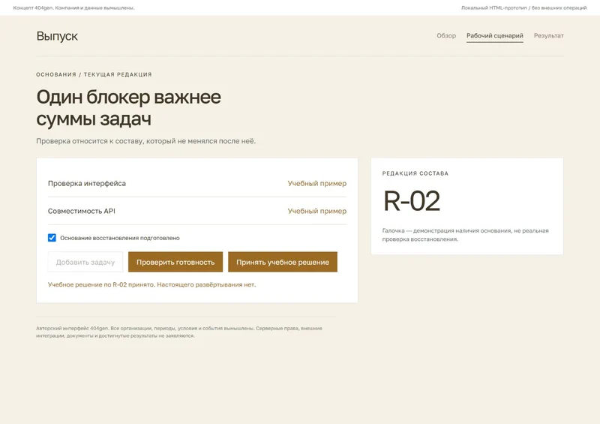Click the Галочка — демонстрация note text
Image resolution: width=600 pixels, height=424 pixels.
click(x=465, y=235)
